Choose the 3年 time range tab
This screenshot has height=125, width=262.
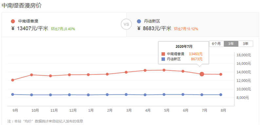246,44
